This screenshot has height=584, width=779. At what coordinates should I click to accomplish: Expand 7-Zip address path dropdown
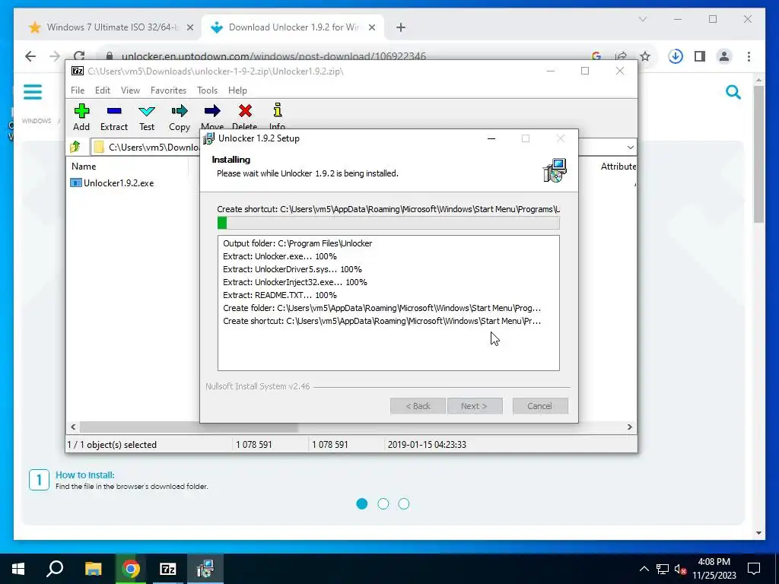[x=630, y=148]
